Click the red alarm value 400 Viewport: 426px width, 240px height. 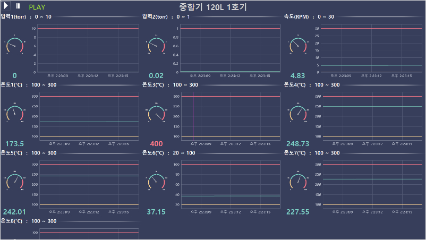pos(156,143)
